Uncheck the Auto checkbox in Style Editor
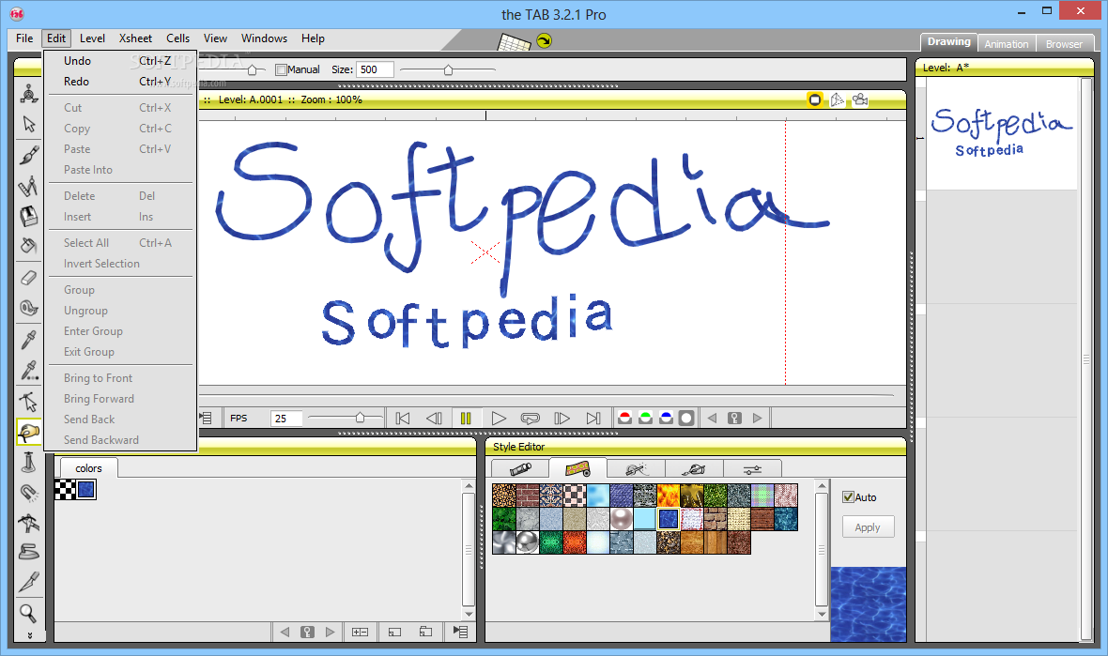Image resolution: width=1108 pixels, height=656 pixels. point(849,497)
